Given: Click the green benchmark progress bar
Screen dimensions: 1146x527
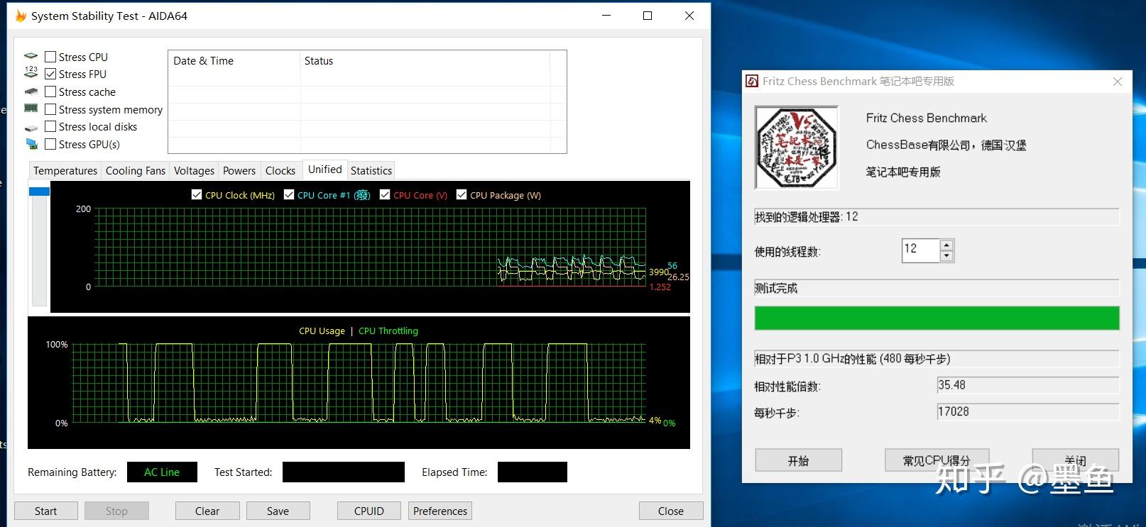Looking at the screenshot, I should [x=937, y=318].
